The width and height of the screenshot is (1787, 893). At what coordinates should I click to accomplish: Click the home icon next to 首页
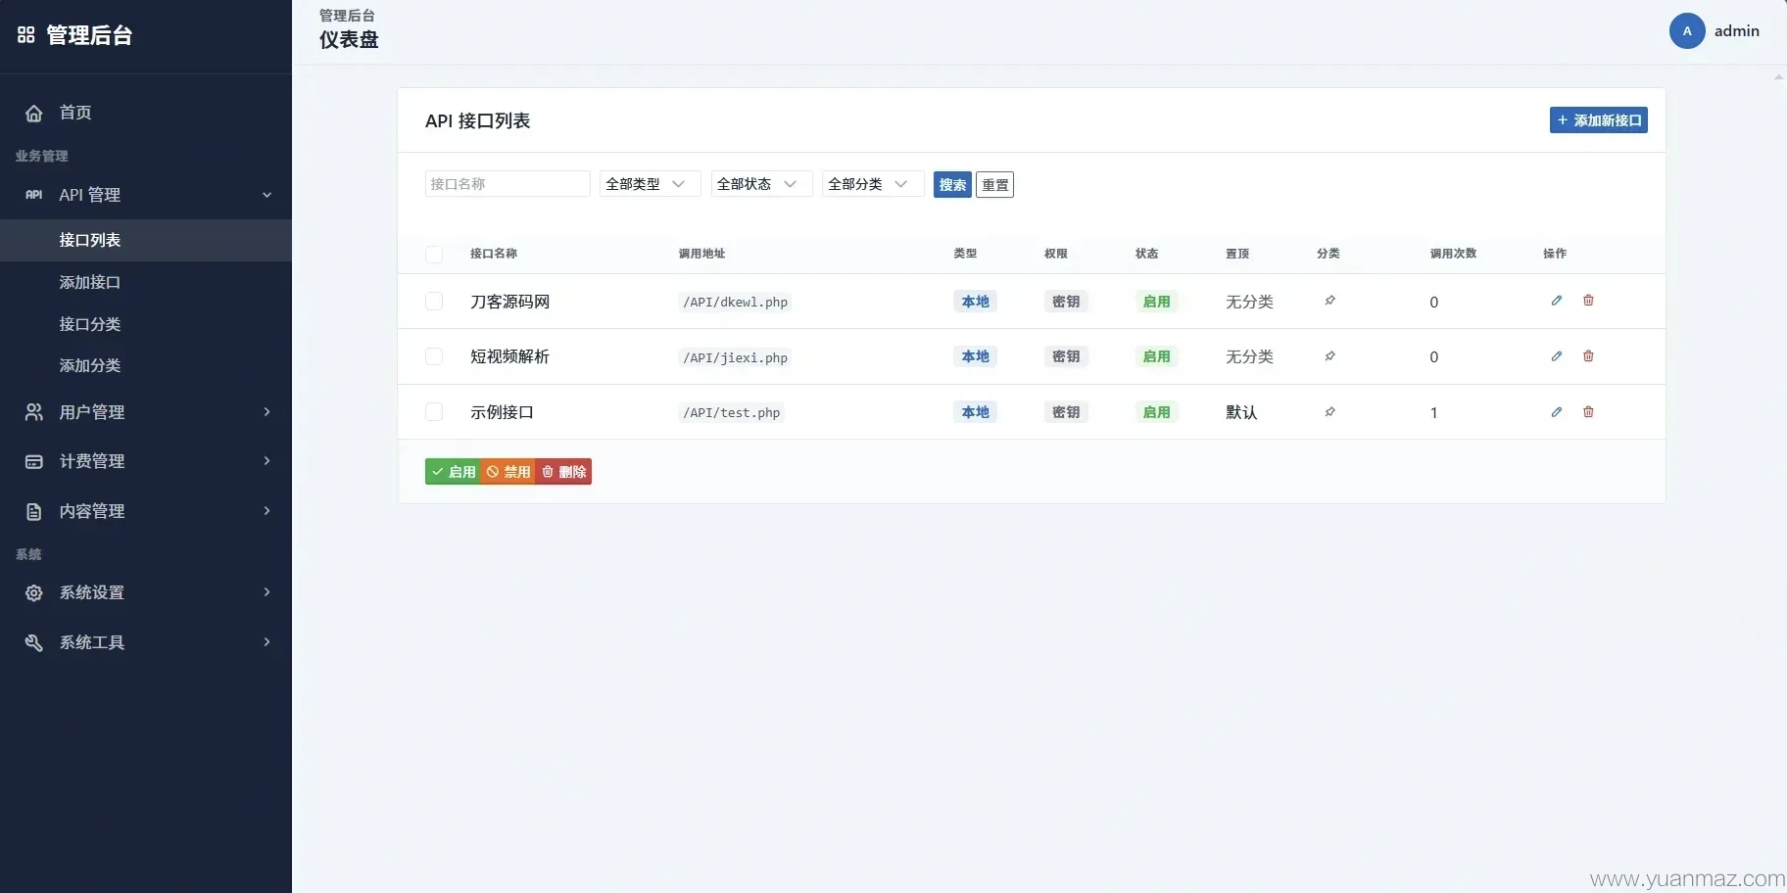pyautogui.click(x=33, y=113)
